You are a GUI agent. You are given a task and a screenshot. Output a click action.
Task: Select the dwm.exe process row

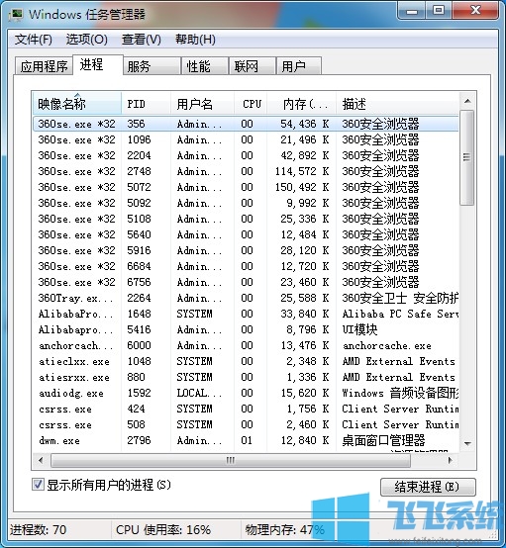[246, 440]
